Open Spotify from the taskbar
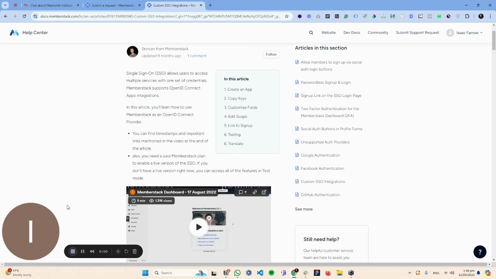This screenshot has height=279, width=496. 271,273
